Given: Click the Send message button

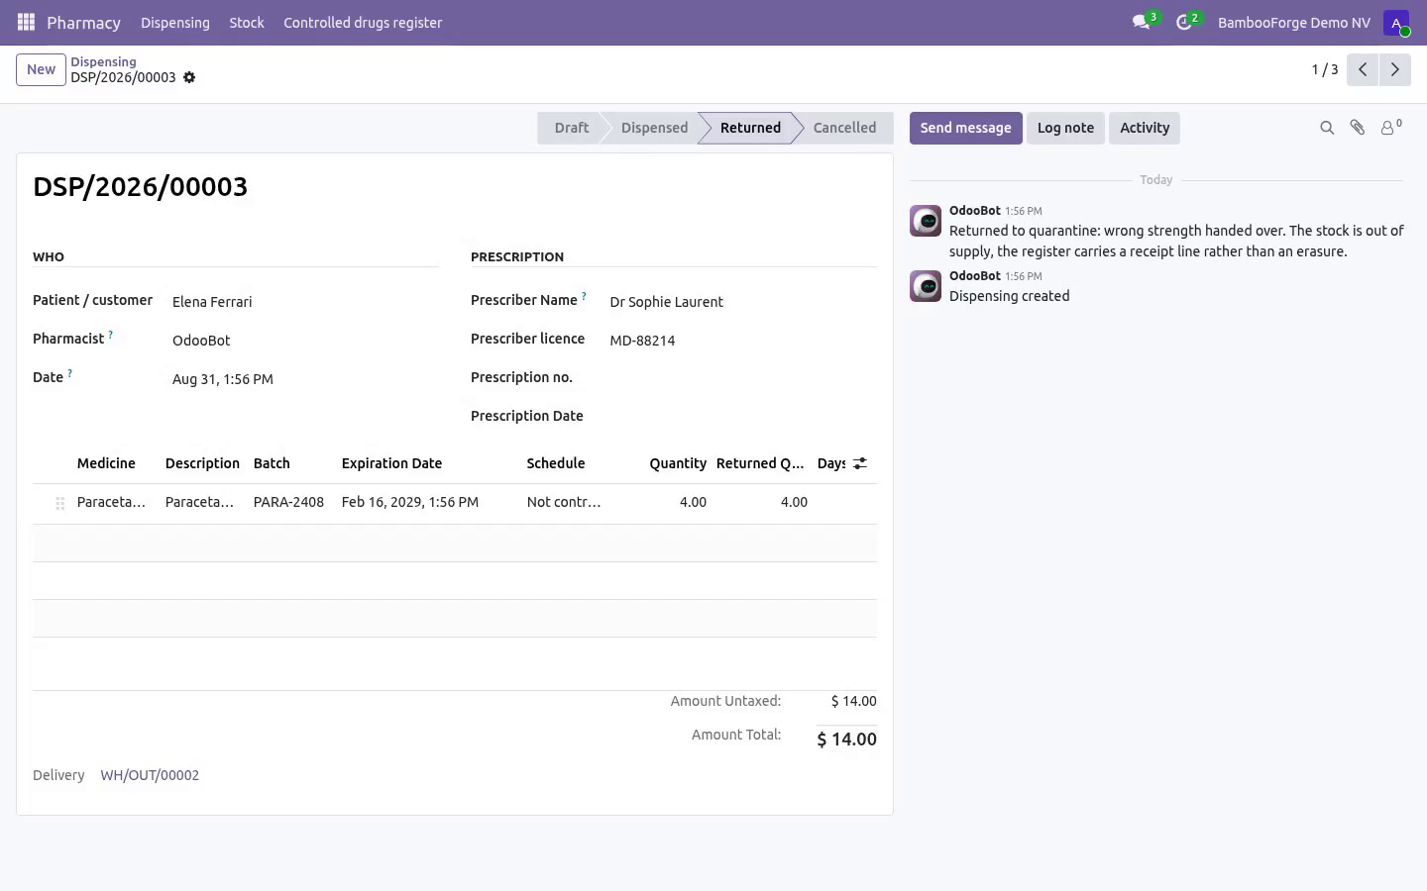Looking at the screenshot, I should tap(966, 128).
